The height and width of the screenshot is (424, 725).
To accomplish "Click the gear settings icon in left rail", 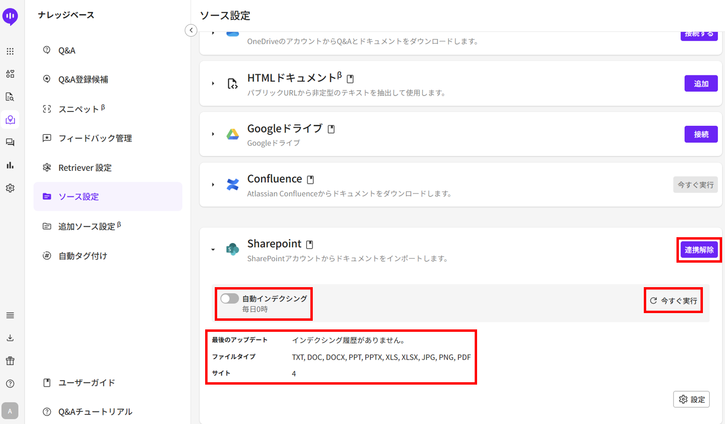I will point(10,188).
